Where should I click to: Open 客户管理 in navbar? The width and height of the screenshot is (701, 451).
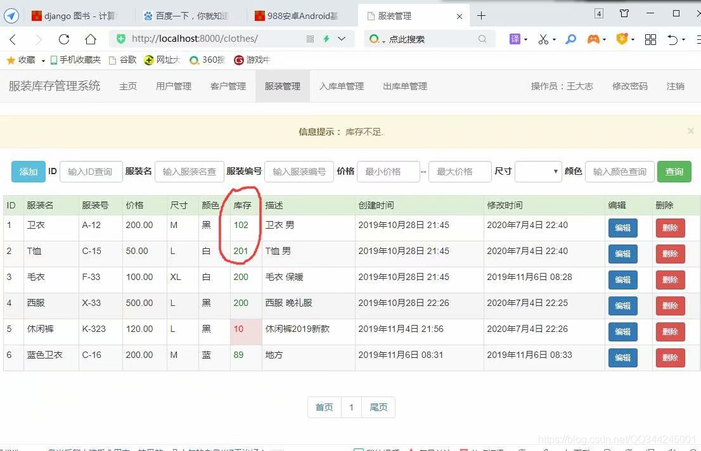(x=228, y=86)
